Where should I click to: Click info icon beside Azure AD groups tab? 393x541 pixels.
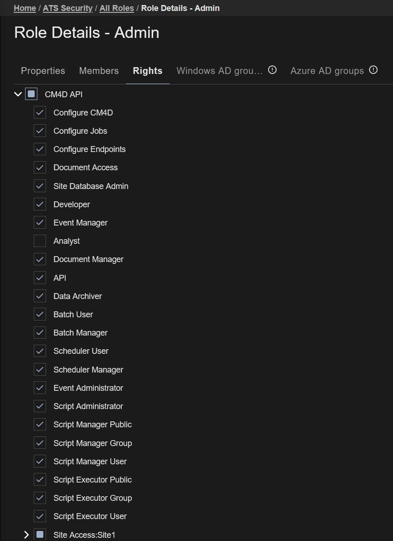click(x=373, y=70)
